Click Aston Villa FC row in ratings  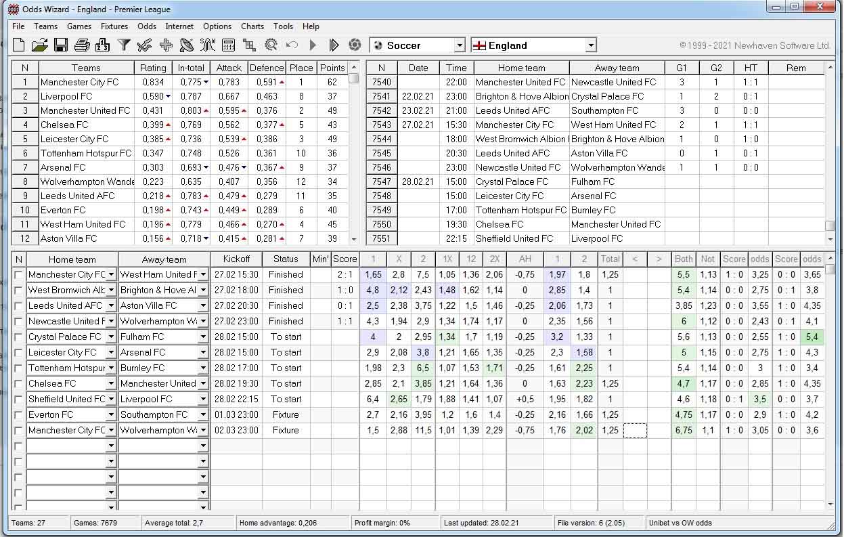point(181,238)
